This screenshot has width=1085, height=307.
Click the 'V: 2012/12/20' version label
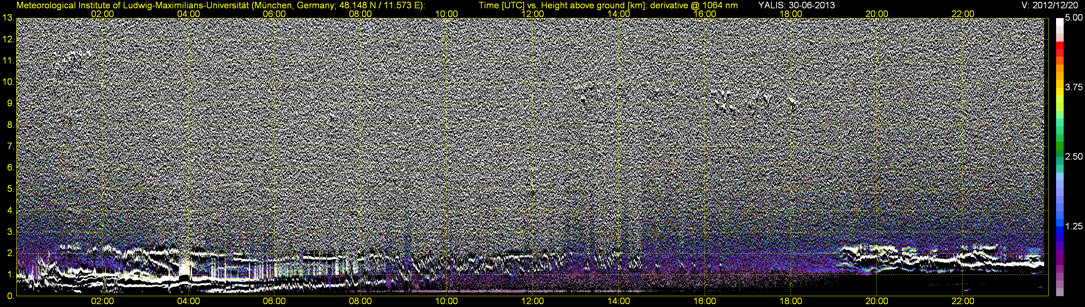1049,5
